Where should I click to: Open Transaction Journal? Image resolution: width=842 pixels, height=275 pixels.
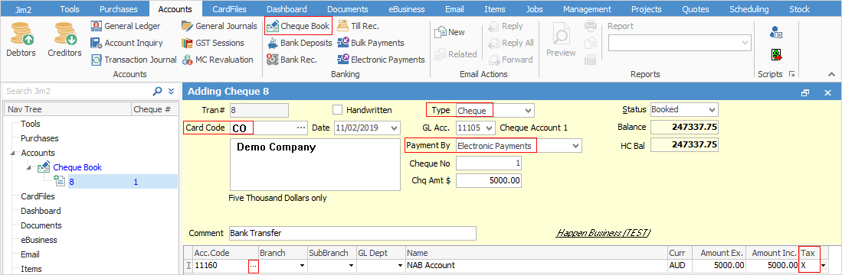pos(134,60)
